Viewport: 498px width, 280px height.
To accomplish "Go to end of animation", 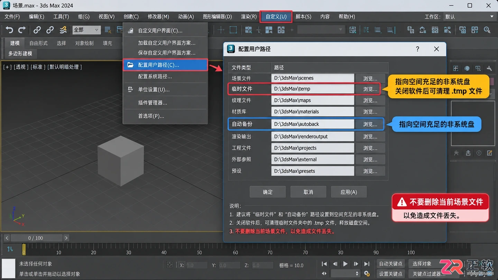I will (x=367, y=264).
